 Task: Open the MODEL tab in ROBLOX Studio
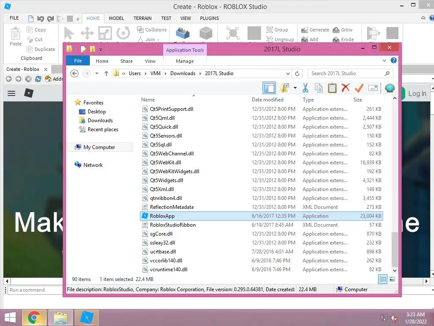(x=116, y=18)
